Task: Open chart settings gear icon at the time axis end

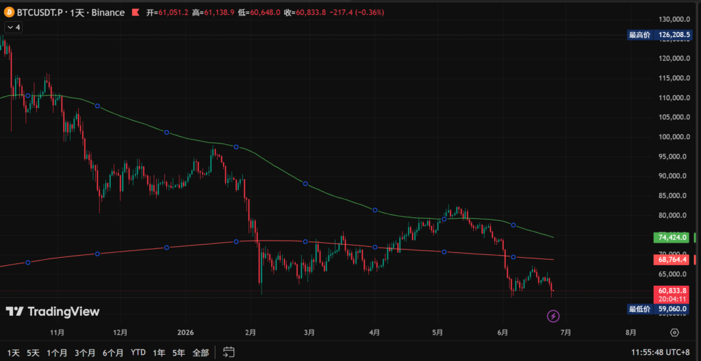Action: pyautogui.click(x=674, y=332)
